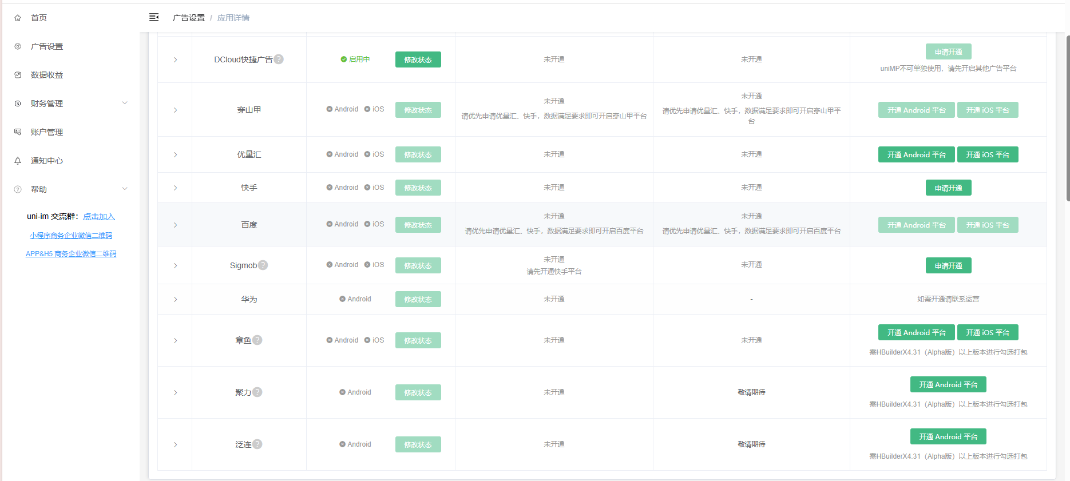Screen dimensions: 1070x481
Task: Click the home icon beside 首页
Action: 18,18
